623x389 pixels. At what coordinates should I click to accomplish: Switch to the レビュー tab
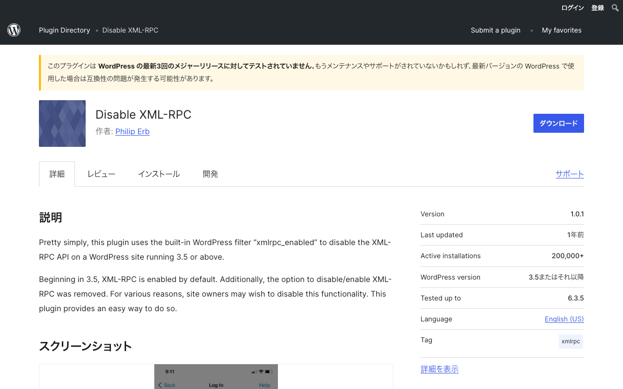click(x=101, y=174)
